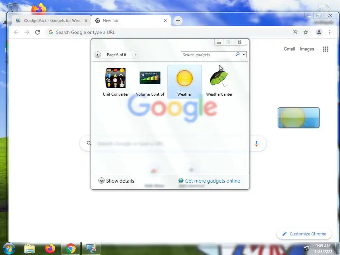Bookmark this page with the star icon
Image resolution: width=340 pixels, height=255 pixels.
(x=306, y=32)
